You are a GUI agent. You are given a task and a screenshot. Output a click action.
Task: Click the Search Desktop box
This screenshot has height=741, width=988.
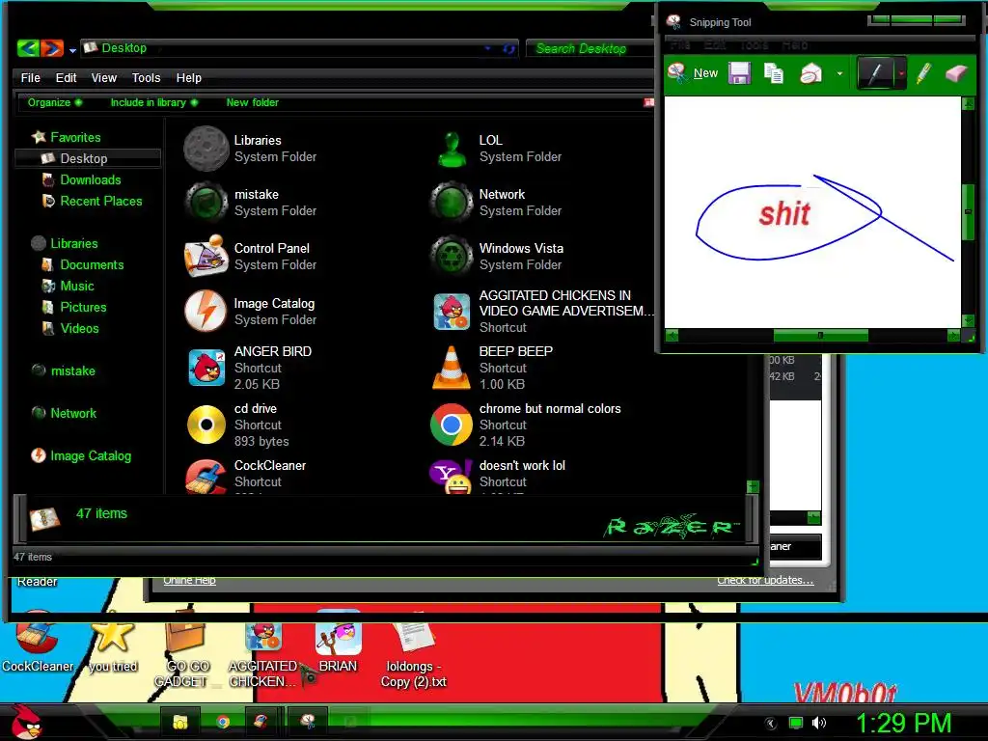pos(590,48)
